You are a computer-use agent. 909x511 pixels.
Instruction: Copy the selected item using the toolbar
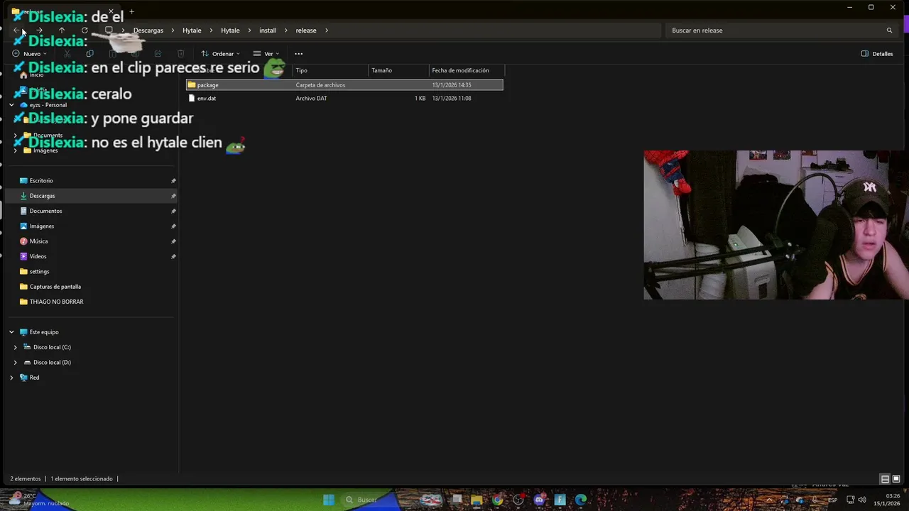tap(89, 54)
